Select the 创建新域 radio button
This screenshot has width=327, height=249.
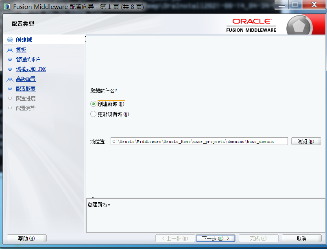93,104
